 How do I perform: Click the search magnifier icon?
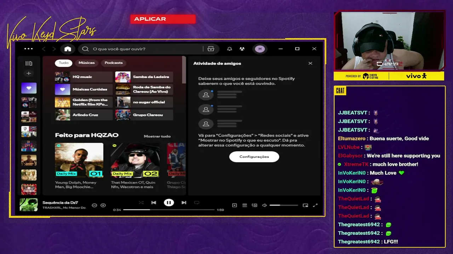point(85,49)
